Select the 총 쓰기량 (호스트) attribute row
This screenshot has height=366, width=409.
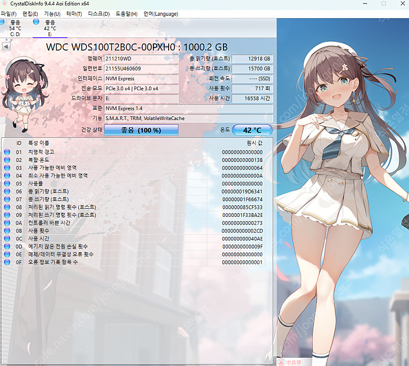pos(138,198)
